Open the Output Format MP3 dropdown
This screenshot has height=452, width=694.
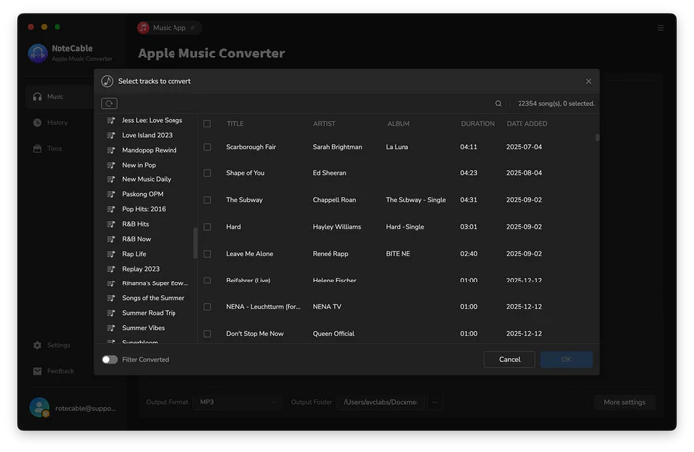237,402
